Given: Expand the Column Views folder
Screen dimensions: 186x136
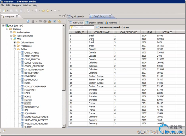Looking at the screenshot, I should point(14,42).
